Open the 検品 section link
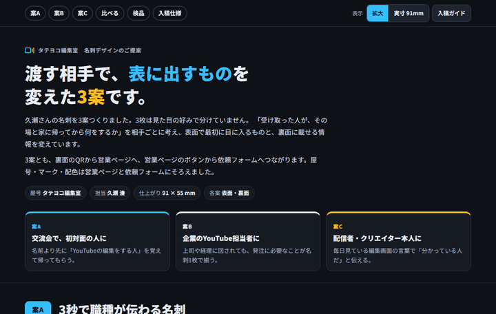This screenshot has width=496, height=314. click(138, 13)
